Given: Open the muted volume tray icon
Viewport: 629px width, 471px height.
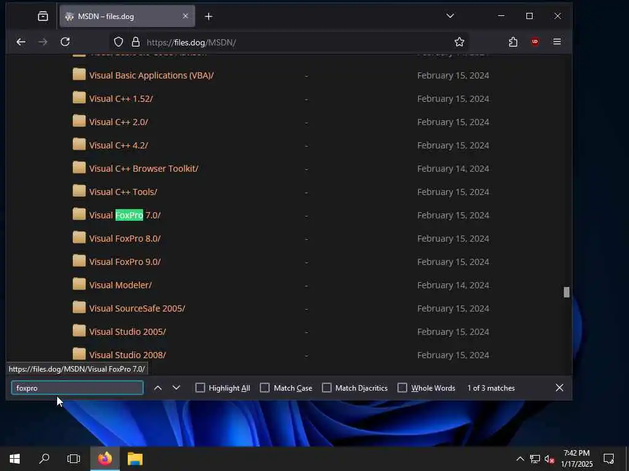Looking at the screenshot, I should [x=550, y=459].
